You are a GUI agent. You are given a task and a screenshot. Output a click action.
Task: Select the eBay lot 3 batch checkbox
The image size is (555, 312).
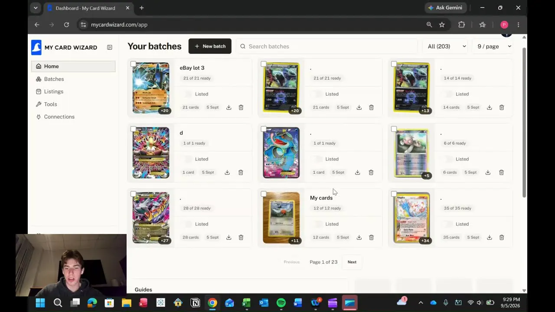pos(133,64)
